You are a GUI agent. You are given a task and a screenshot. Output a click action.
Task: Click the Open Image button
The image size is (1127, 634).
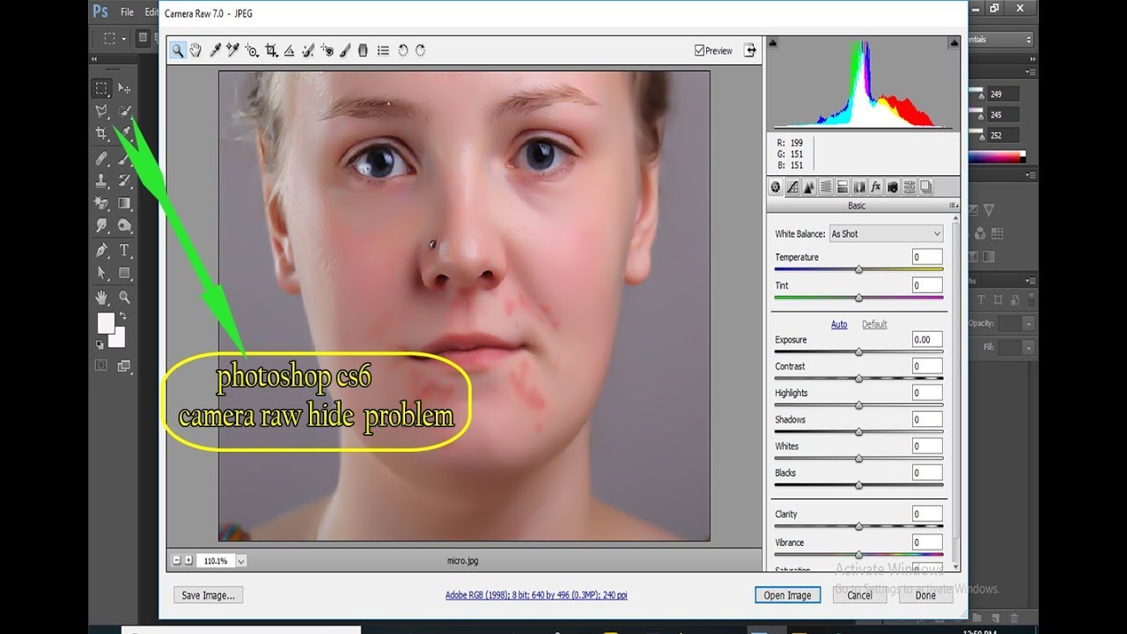pos(787,595)
